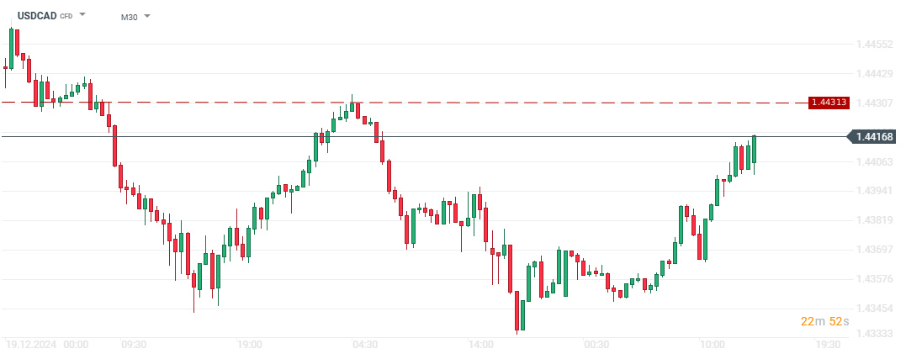This screenshot has height=359, width=906.
Task: Select the 09:30 time axis label
Action: [x=134, y=345]
